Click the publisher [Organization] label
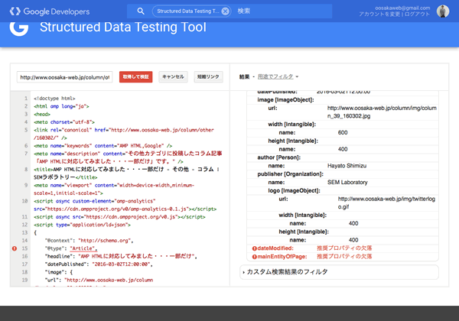Image resolution: width=459 pixels, height=321 pixels. click(x=291, y=174)
